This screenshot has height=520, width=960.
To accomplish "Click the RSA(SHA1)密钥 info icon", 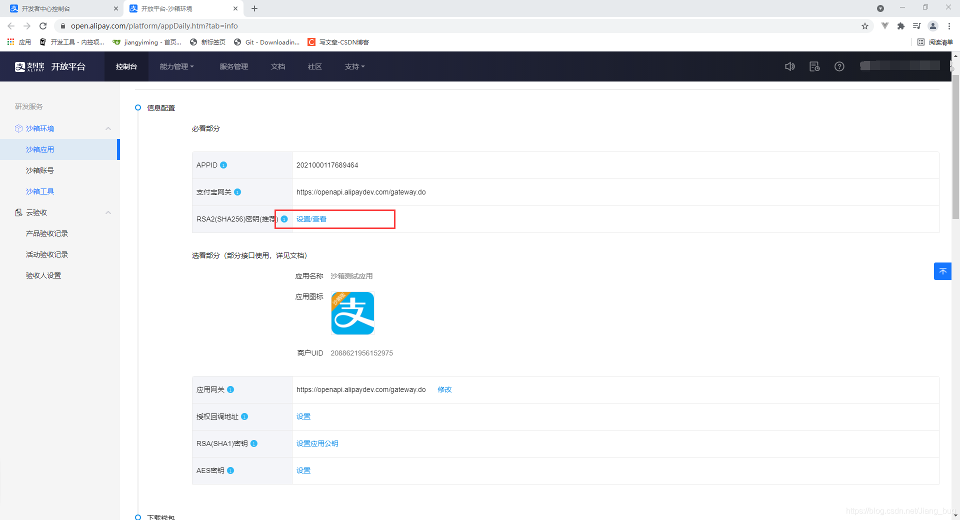I will (x=254, y=443).
